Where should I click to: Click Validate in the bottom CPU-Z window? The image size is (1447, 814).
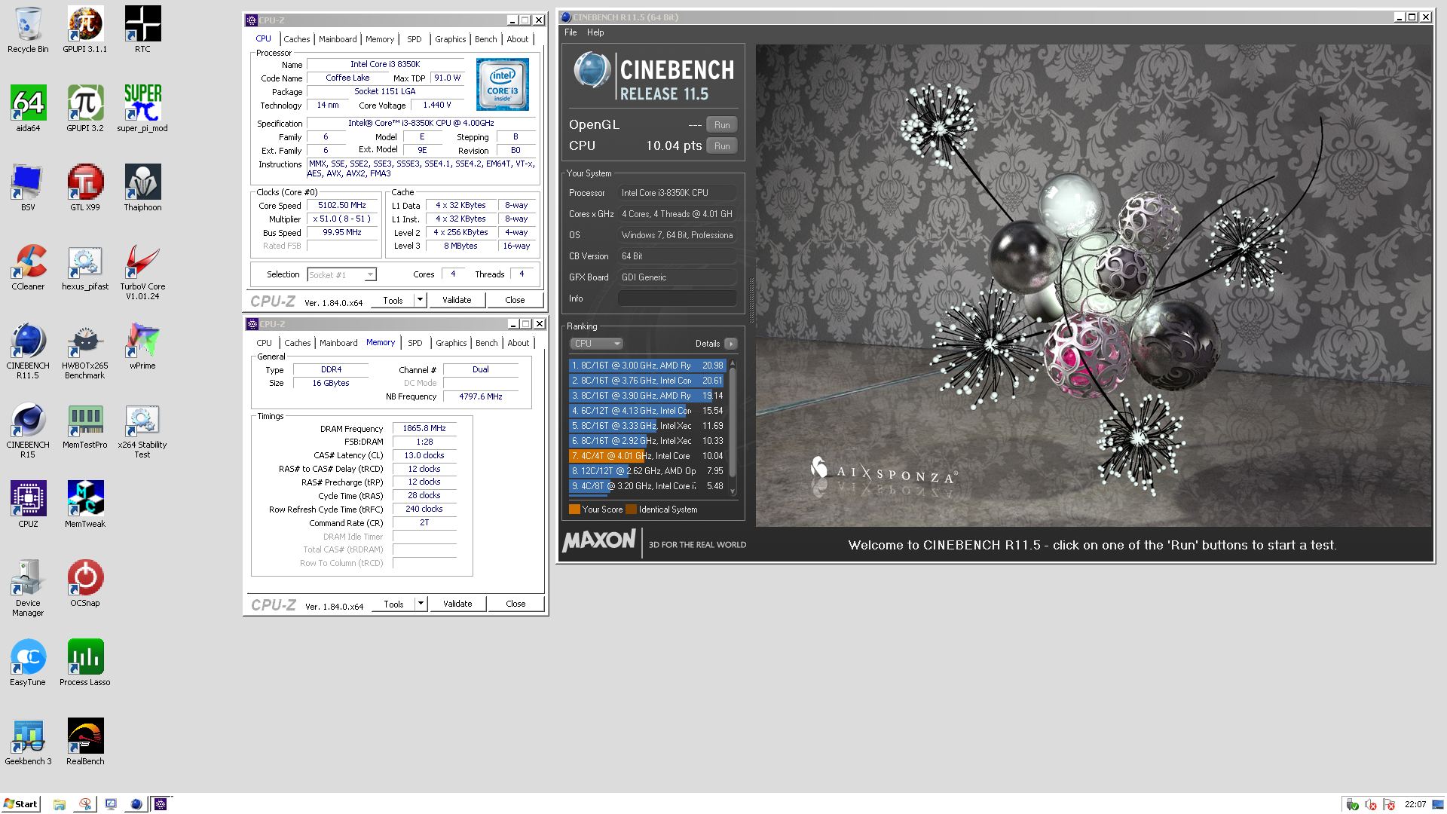click(x=457, y=604)
